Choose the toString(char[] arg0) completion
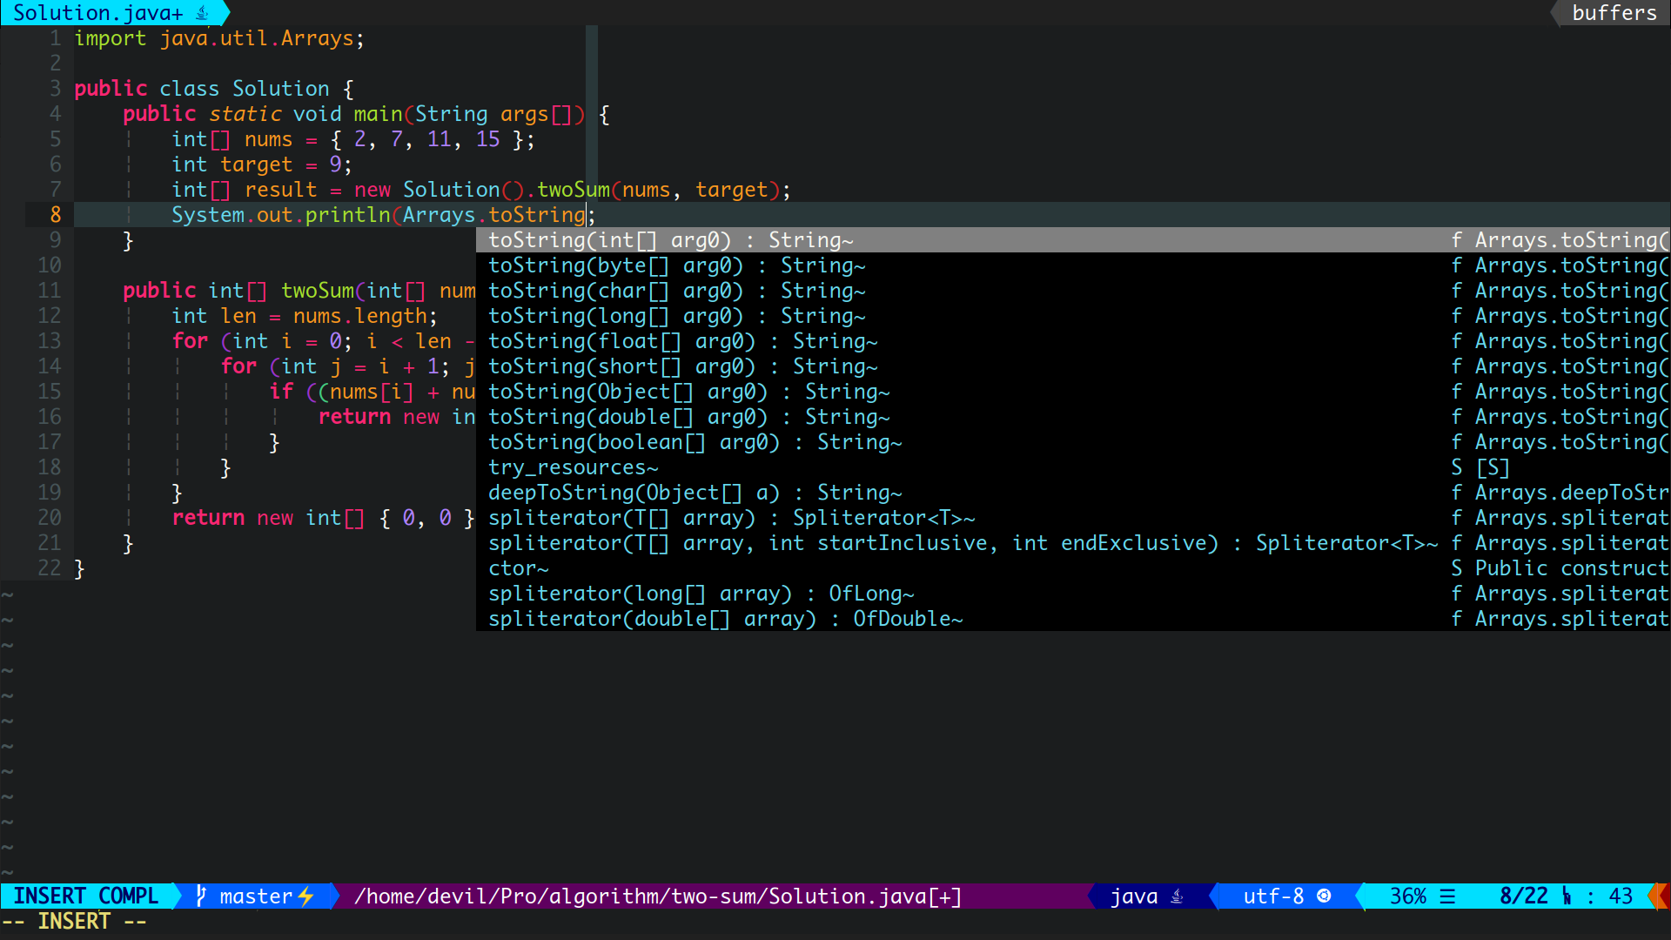 tap(676, 291)
